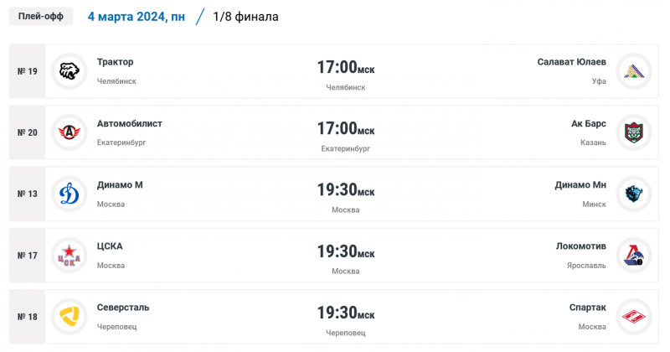The height and width of the screenshot is (352, 670).
Task: Click the Avtomobilist team logo
Action: click(69, 132)
